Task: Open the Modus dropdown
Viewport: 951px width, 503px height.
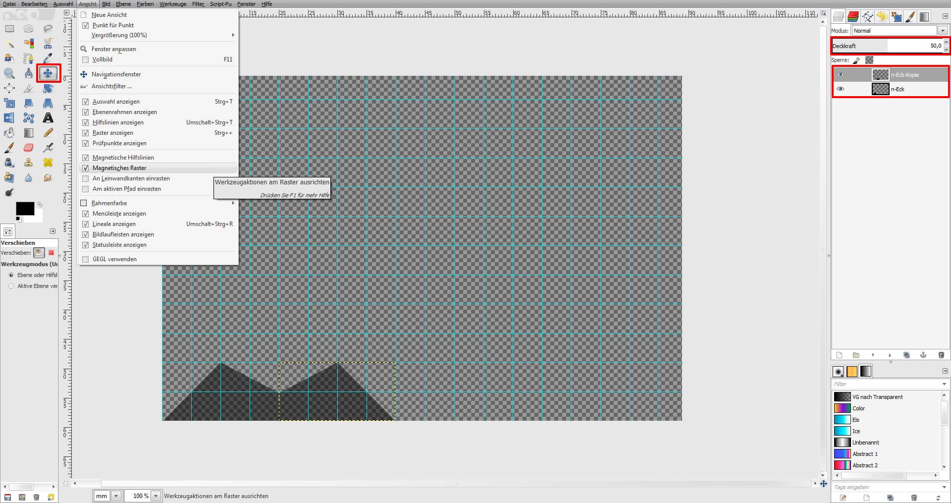Action: point(943,30)
